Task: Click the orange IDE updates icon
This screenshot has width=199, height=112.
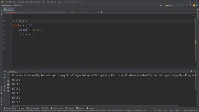Action: point(194,6)
